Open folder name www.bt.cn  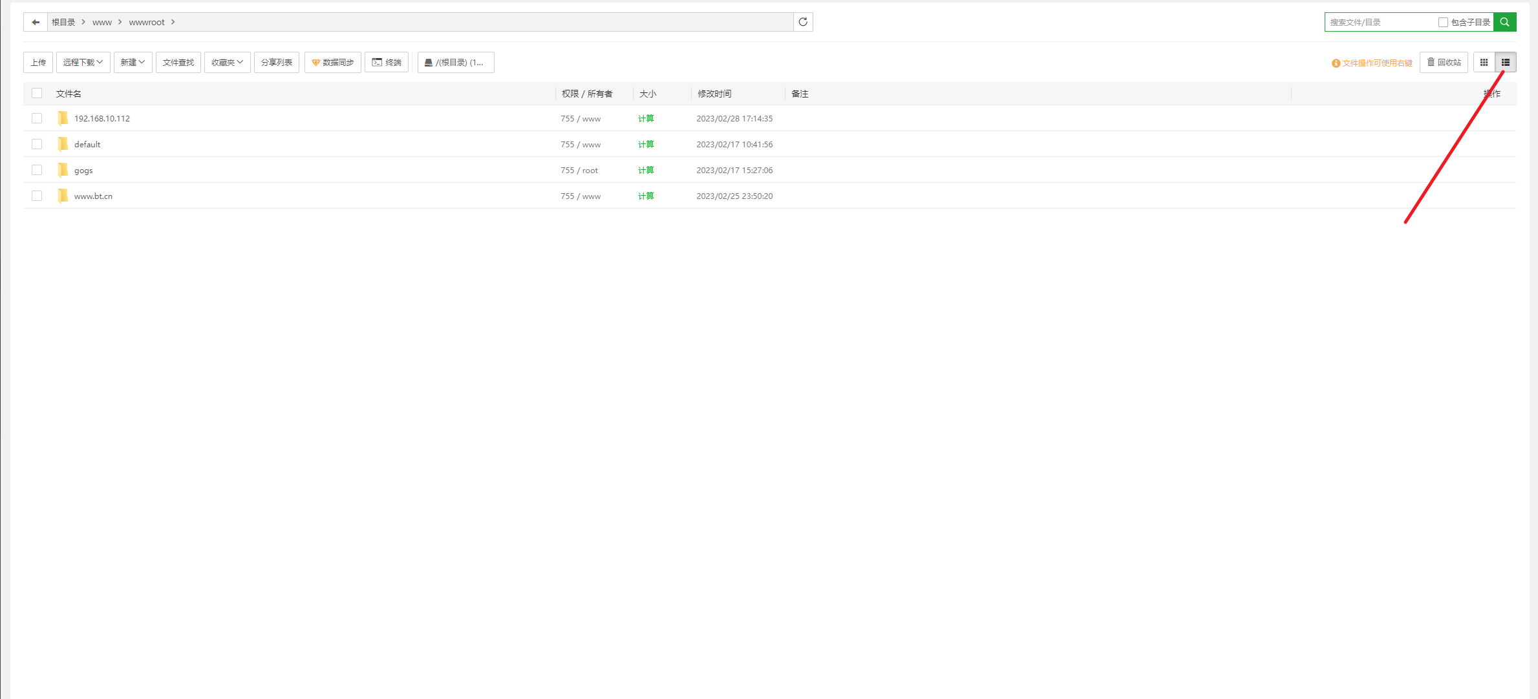tap(93, 196)
